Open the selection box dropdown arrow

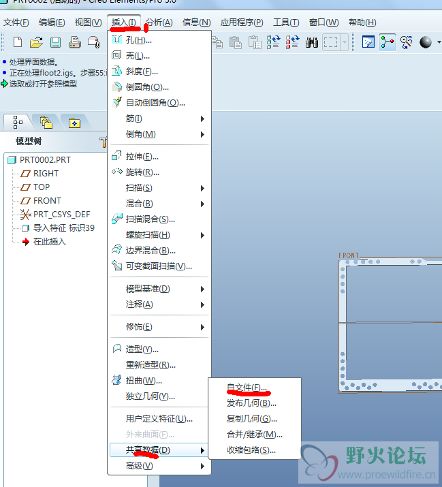pyautogui.click(x=345, y=42)
